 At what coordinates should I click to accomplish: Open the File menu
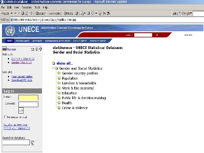[x=3, y=7]
